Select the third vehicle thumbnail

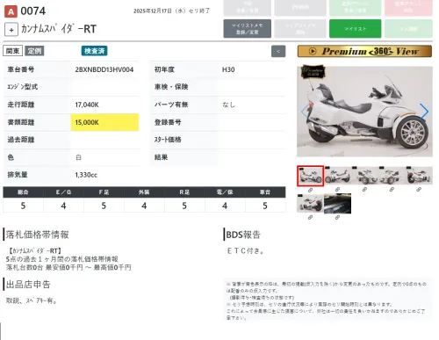point(364,176)
